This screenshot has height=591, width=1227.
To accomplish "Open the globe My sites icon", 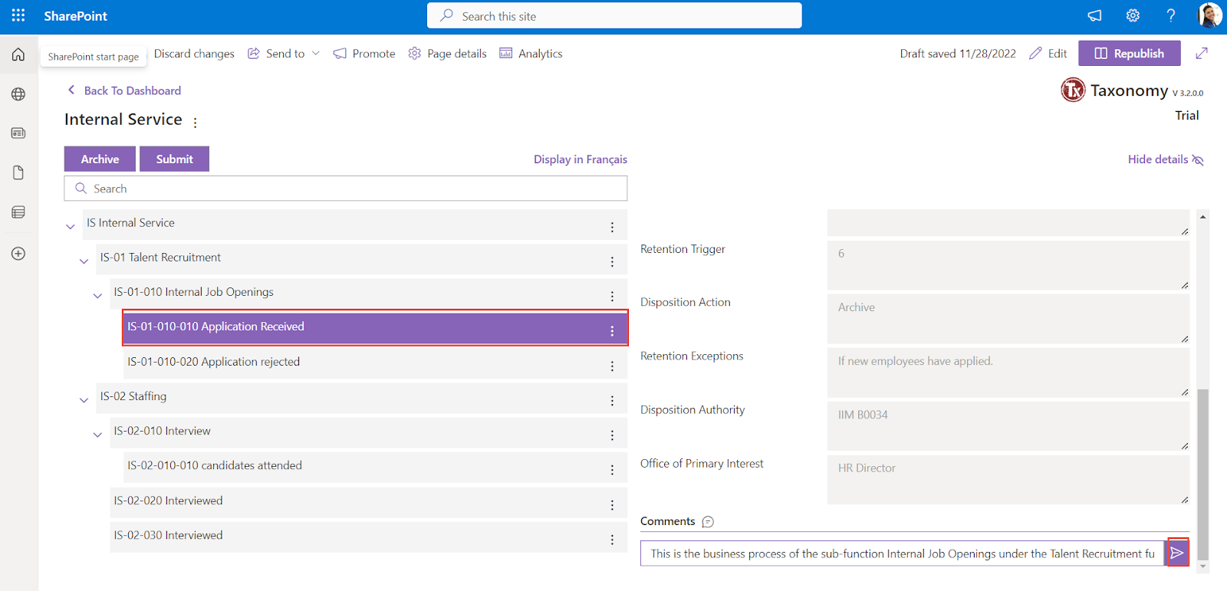I will tap(18, 94).
